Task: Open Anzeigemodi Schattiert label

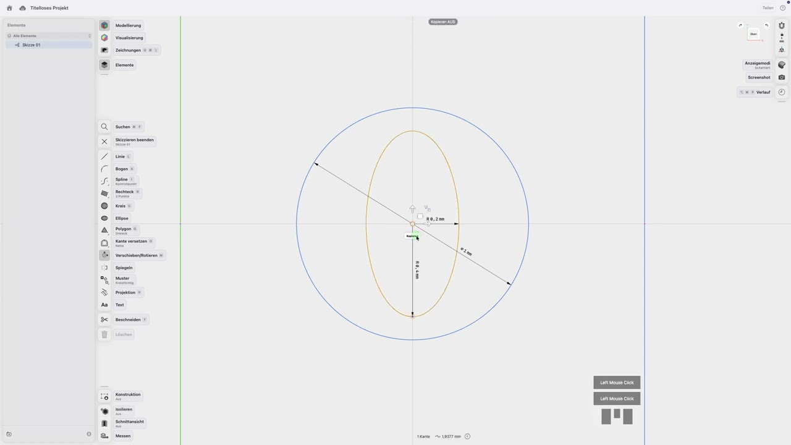Action: click(763, 68)
